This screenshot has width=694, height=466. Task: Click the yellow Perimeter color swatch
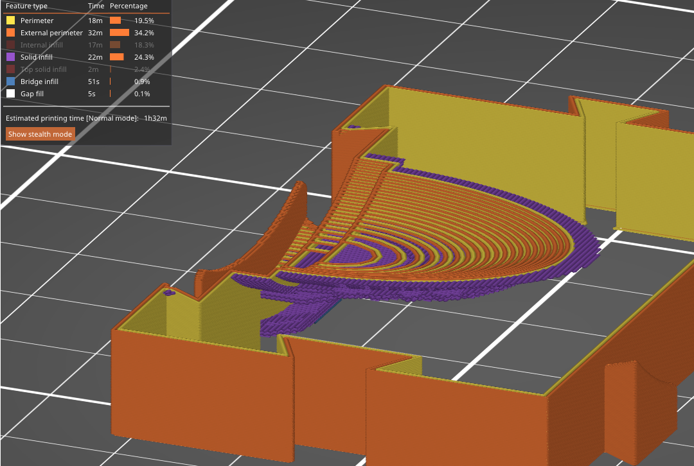(11, 21)
